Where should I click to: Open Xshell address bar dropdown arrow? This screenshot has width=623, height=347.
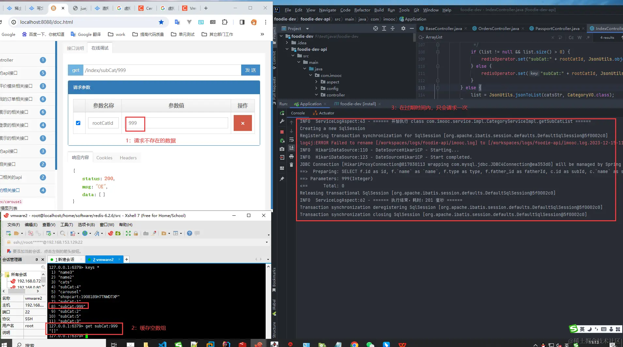click(x=267, y=242)
